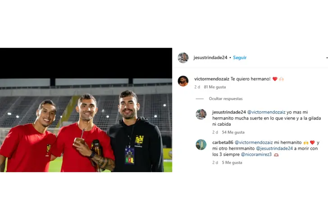The image size is (328, 220).
Task: Click jesustrindade24 avatar beside the reply
Action: [x=201, y=115]
